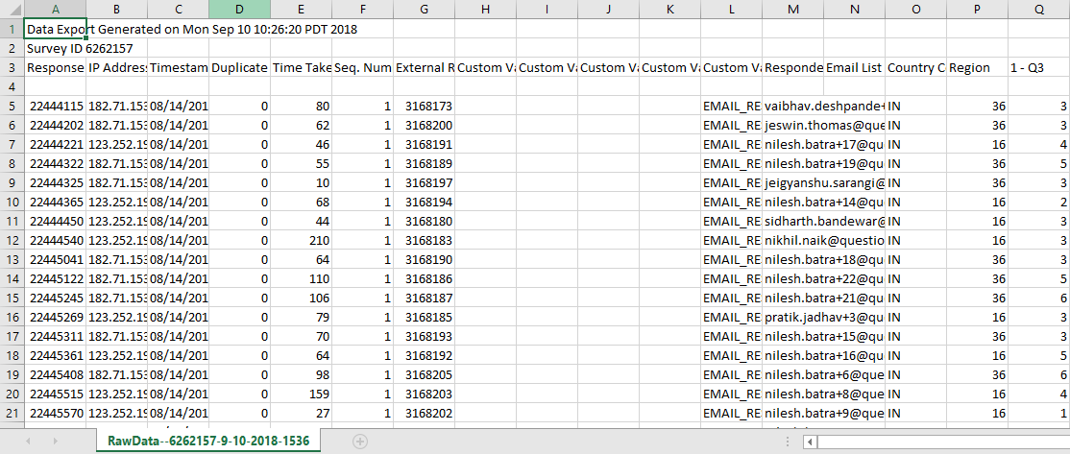This screenshot has height=454, width=1070.
Task: Select the External Reference cell 3168205
Action: [x=424, y=374]
